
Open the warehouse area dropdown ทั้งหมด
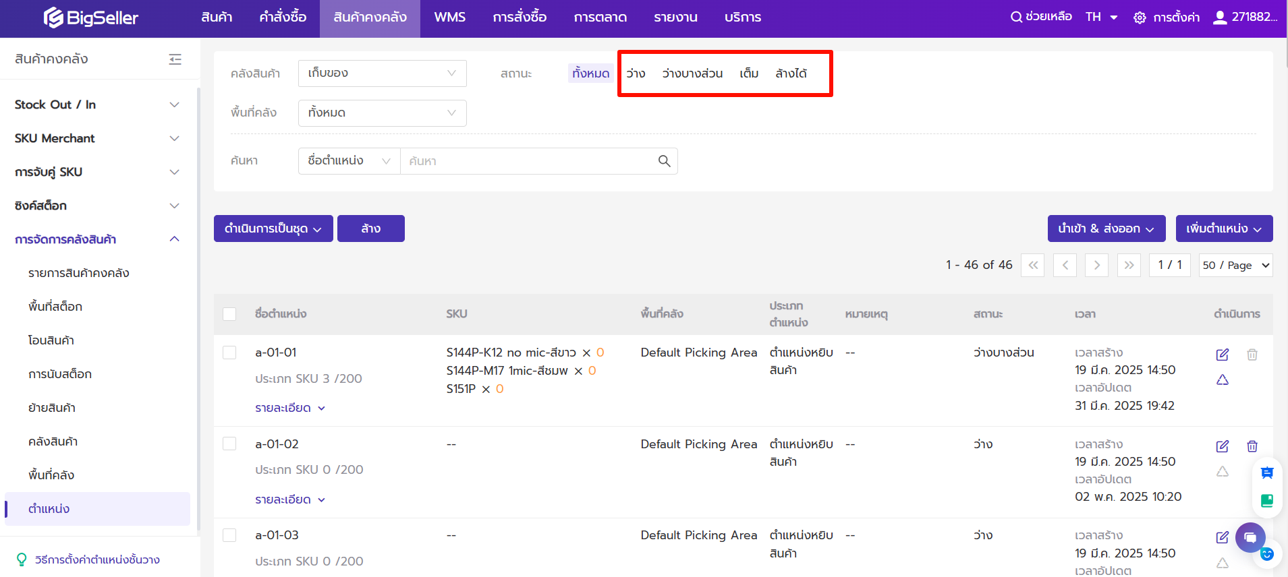pos(383,113)
